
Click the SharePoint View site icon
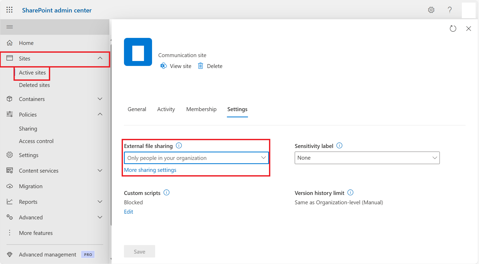(x=164, y=66)
